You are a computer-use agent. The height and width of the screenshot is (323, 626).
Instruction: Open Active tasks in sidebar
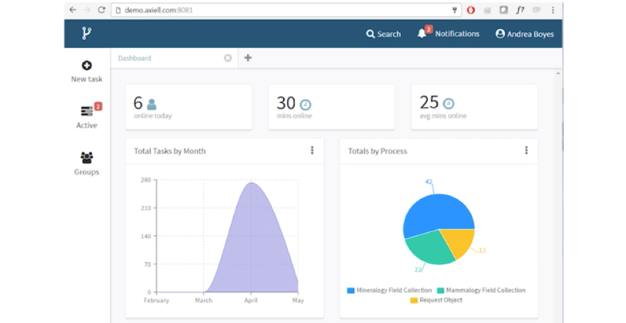coord(87,116)
